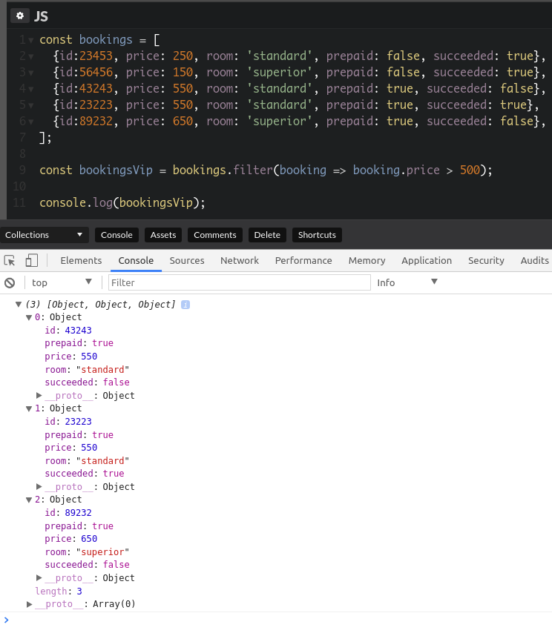The image size is (552, 633).
Task: Focus the console Filter field
Action: (x=239, y=282)
